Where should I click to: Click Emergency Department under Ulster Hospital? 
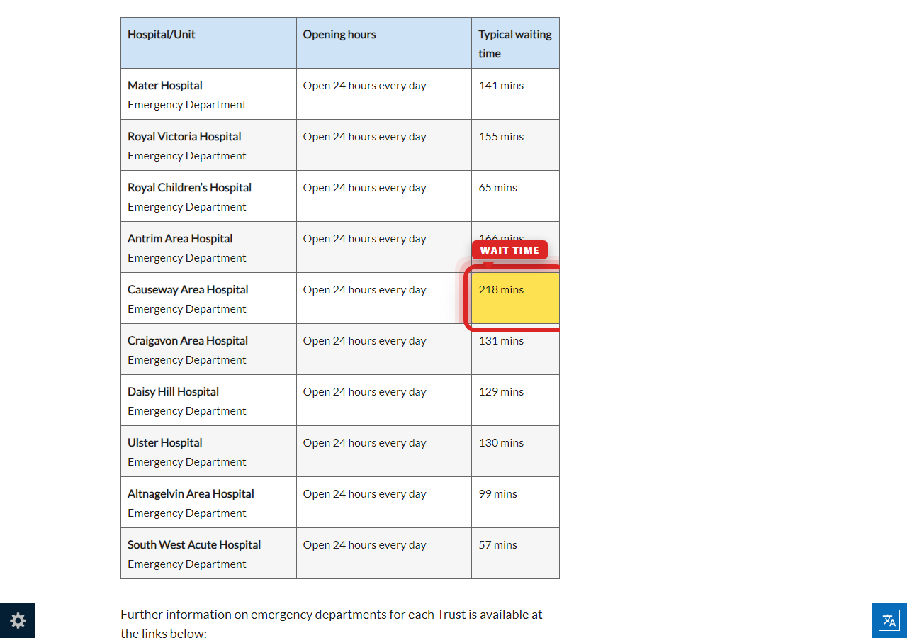tap(187, 461)
